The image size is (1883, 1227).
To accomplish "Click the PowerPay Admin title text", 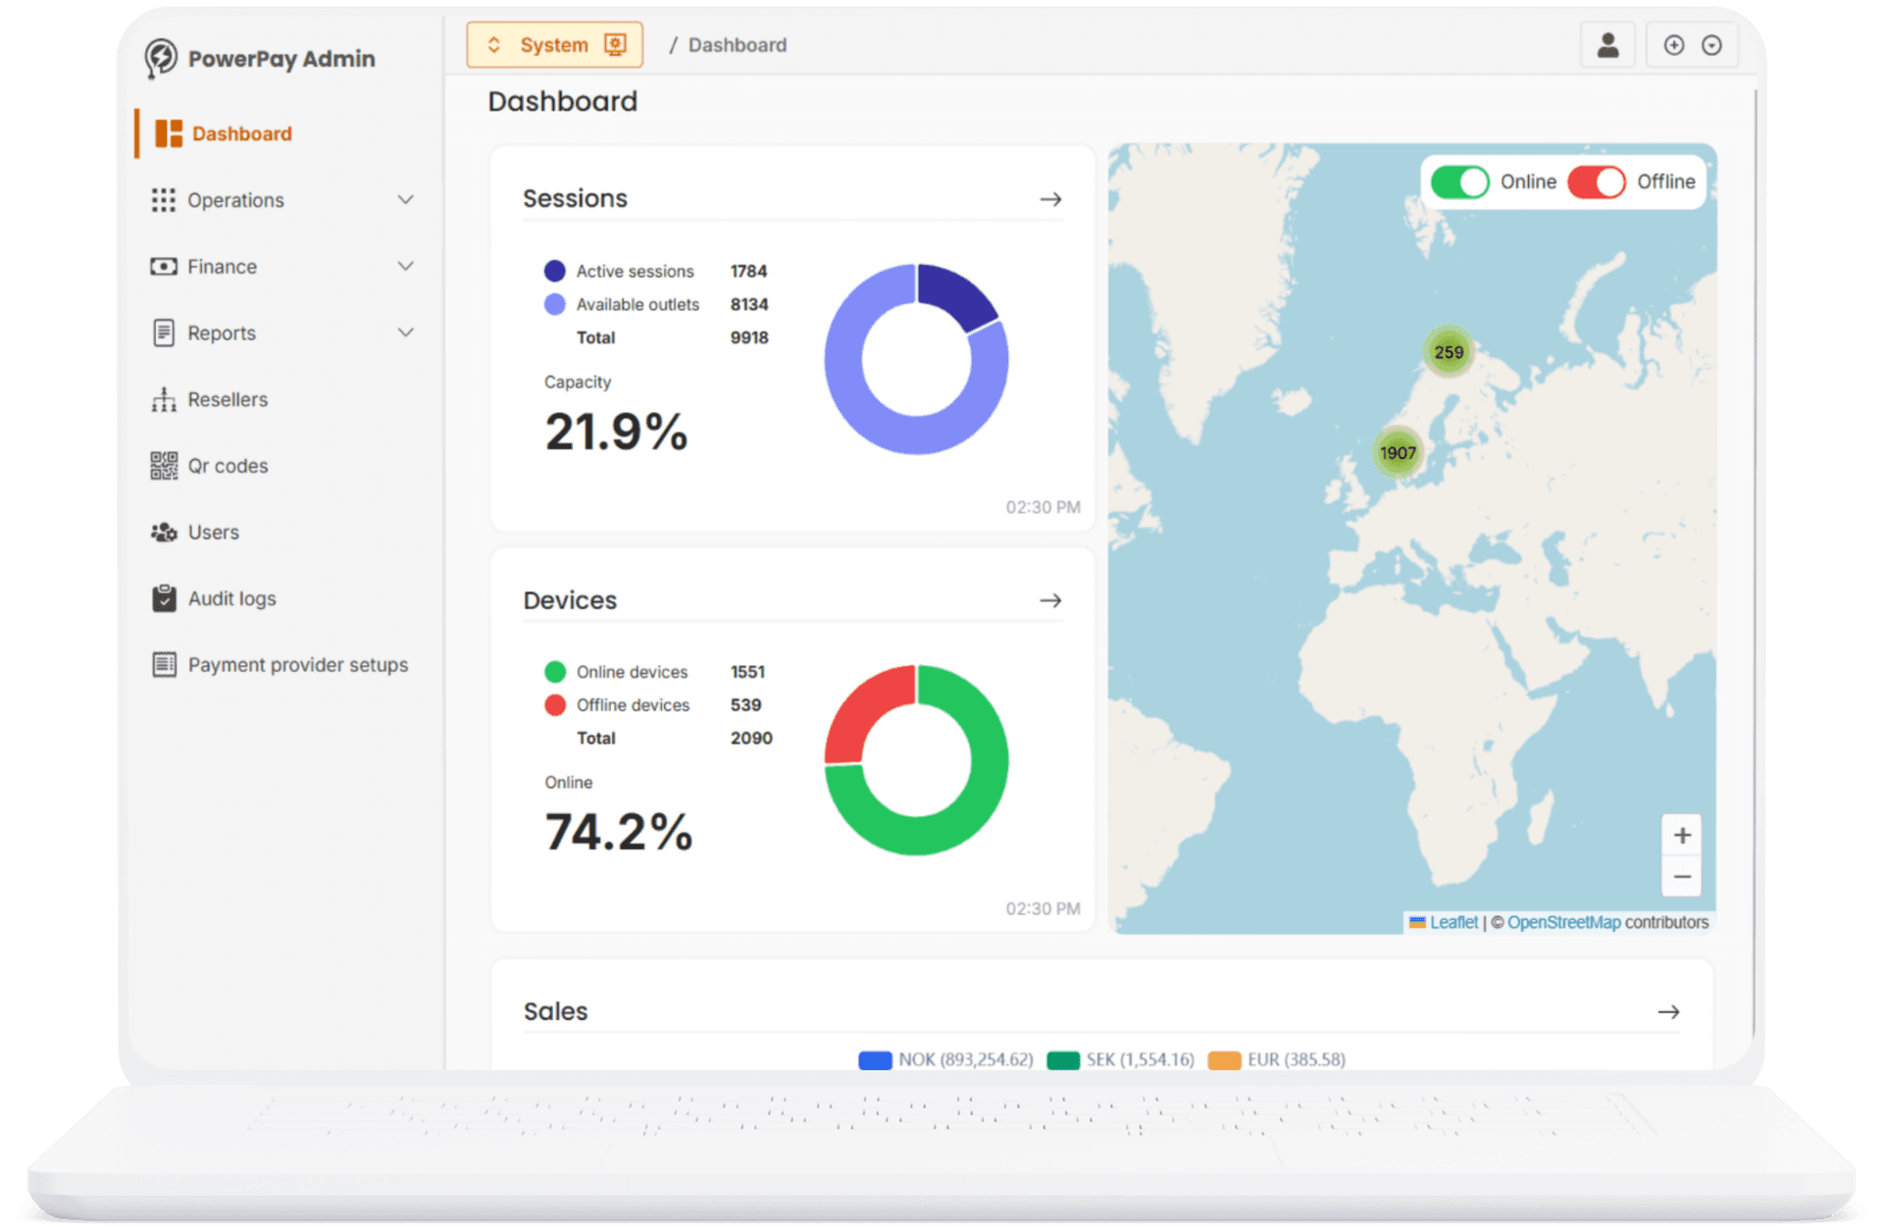I will click(x=281, y=59).
